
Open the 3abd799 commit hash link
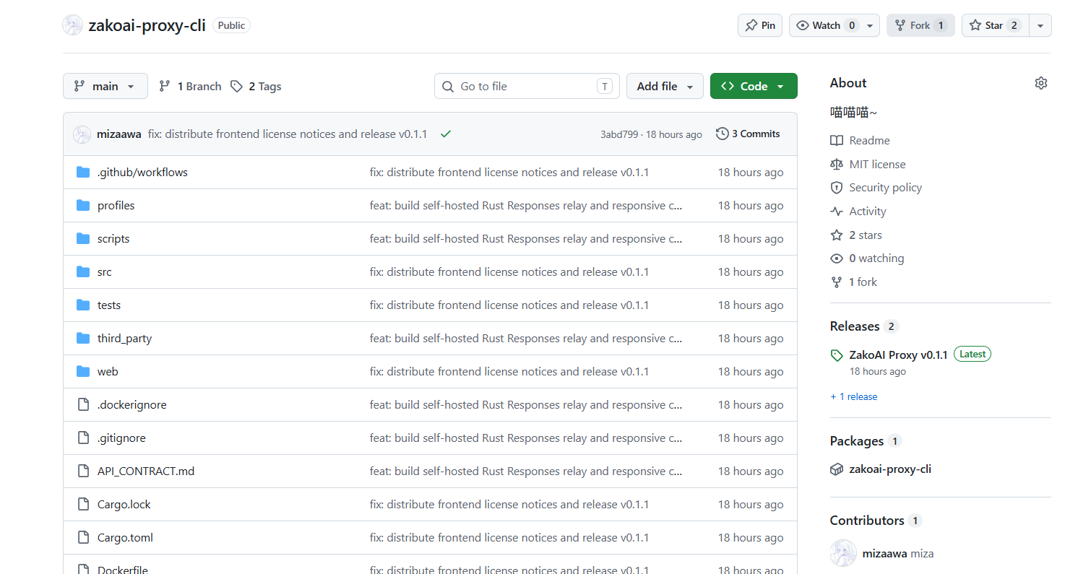tap(619, 134)
